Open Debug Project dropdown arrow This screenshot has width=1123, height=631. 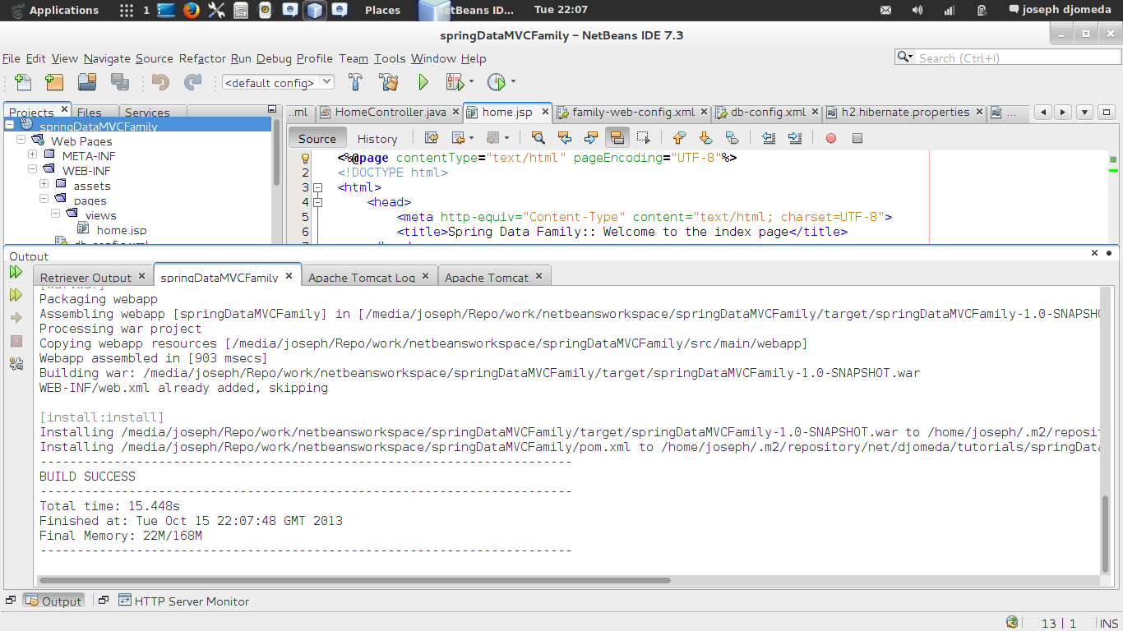(x=472, y=82)
